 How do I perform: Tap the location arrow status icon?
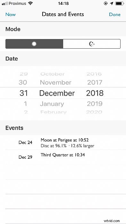[x=112, y=4]
